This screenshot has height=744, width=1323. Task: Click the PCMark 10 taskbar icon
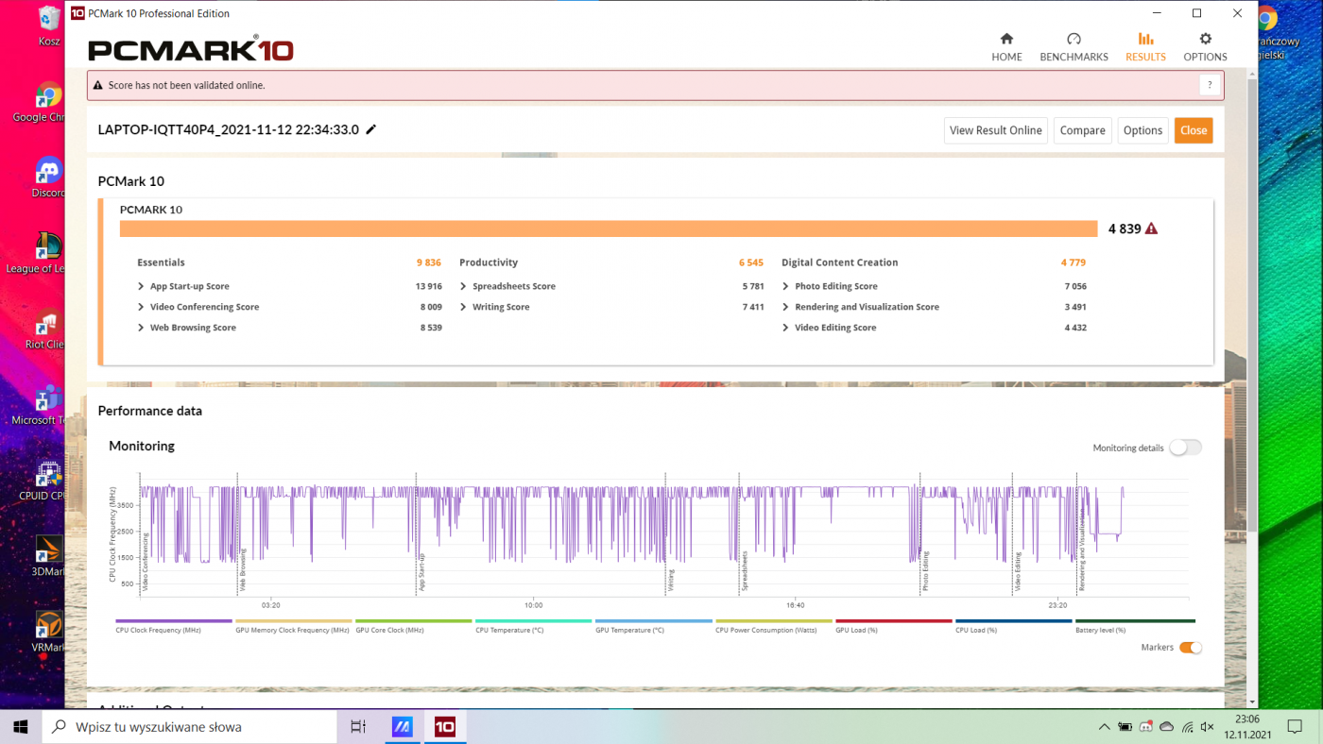444,727
